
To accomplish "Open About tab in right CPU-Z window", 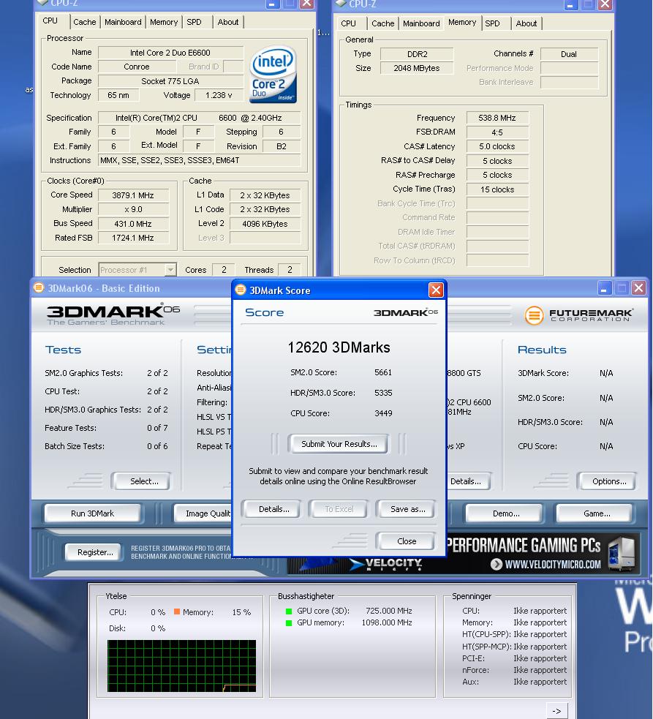I will pyautogui.click(x=526, y=23).
